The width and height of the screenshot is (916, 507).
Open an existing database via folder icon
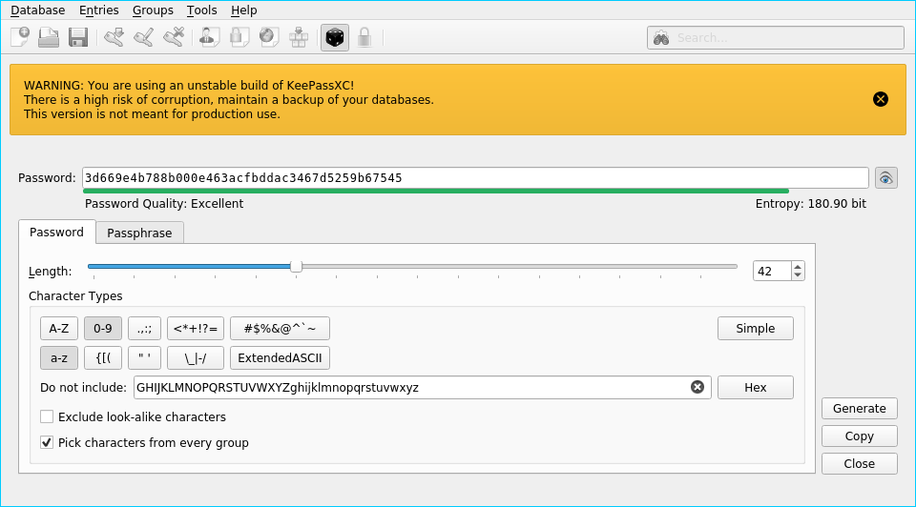pyautogui.click(x=49, y=37)
